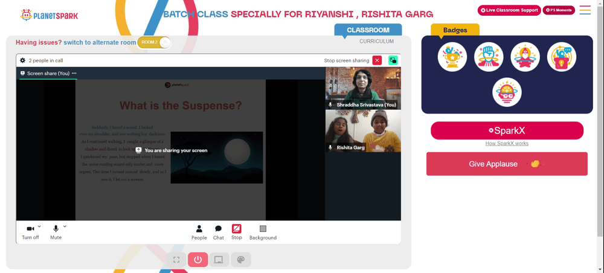Switch to the CLASSROOM tab
The width and height of the screenshot is (604, 273).
[368, 30]
